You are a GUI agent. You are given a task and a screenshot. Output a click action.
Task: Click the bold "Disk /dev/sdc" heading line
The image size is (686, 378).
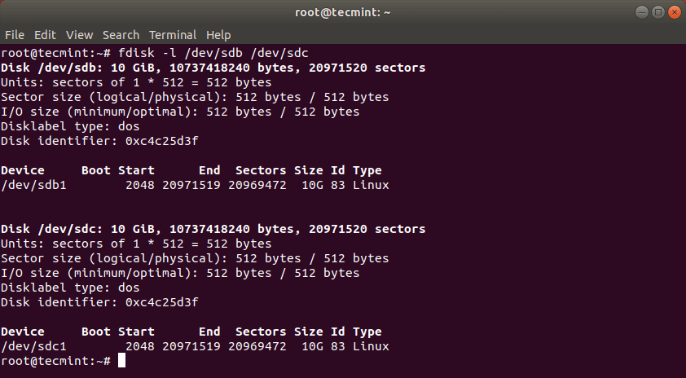coord(213,229)
